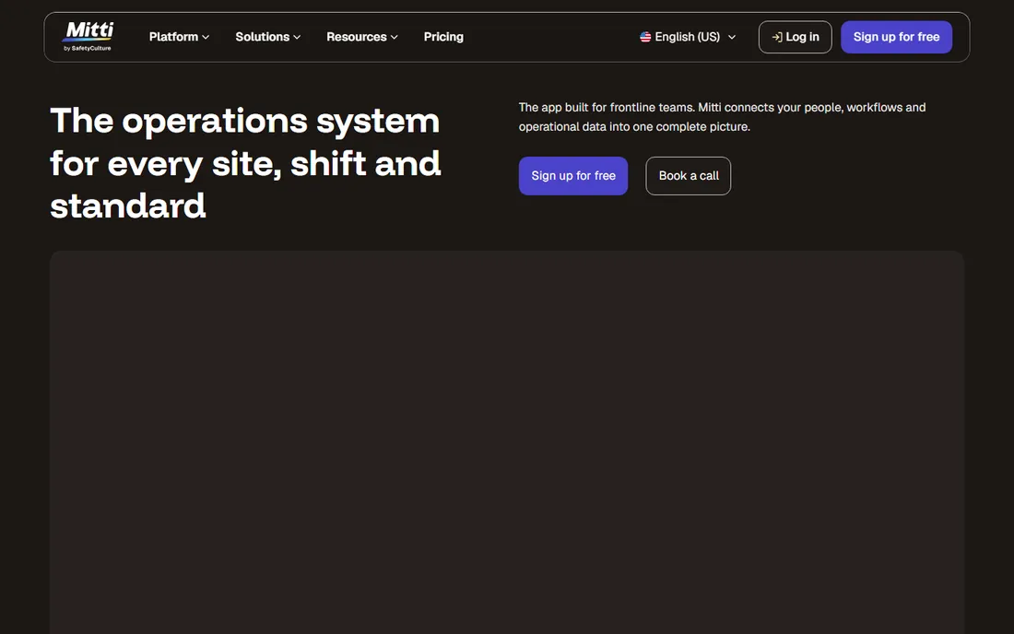Click the headline 'The operations system for every site'

(x=246, y=163)
